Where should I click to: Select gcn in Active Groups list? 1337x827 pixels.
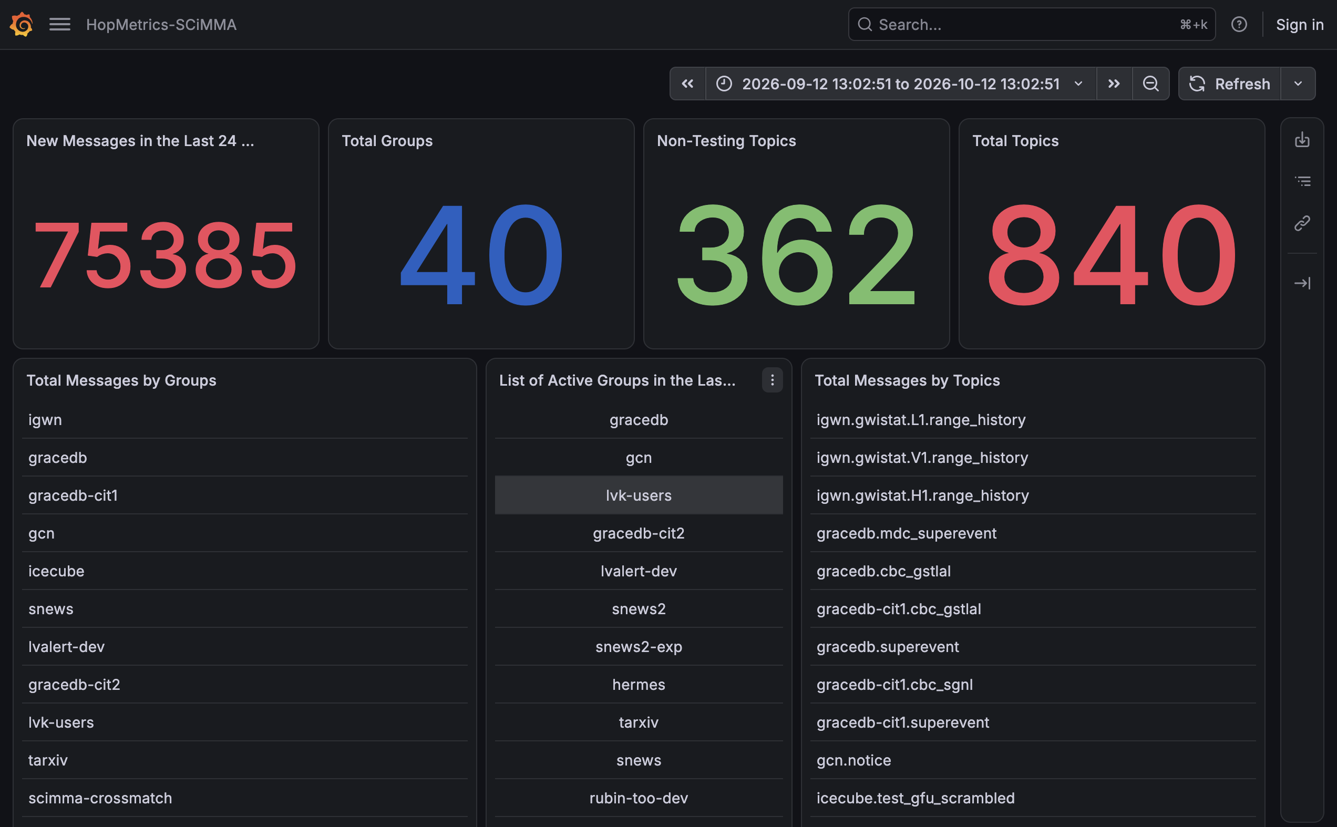point(639,457)
